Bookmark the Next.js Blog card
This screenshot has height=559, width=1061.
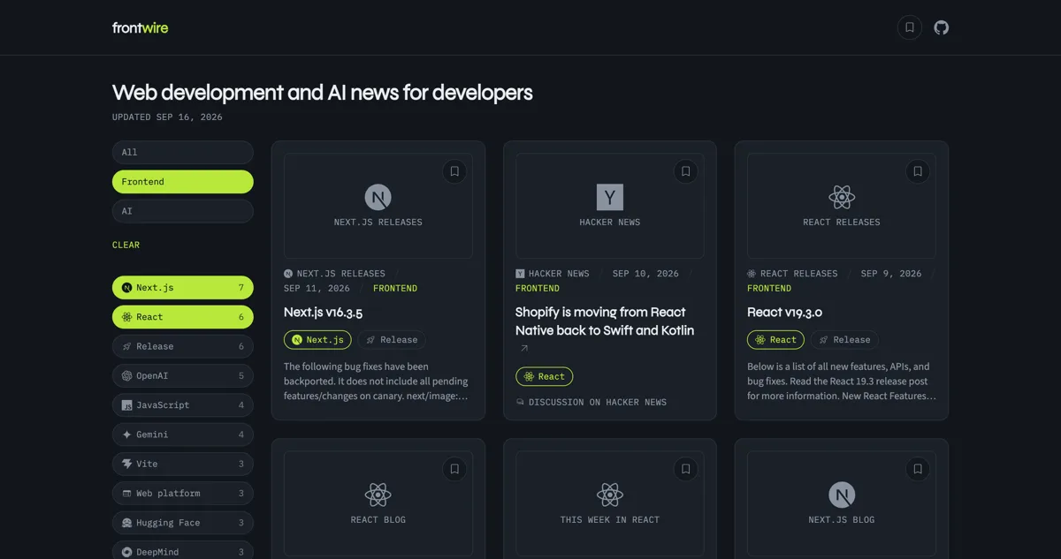(918, 469)
